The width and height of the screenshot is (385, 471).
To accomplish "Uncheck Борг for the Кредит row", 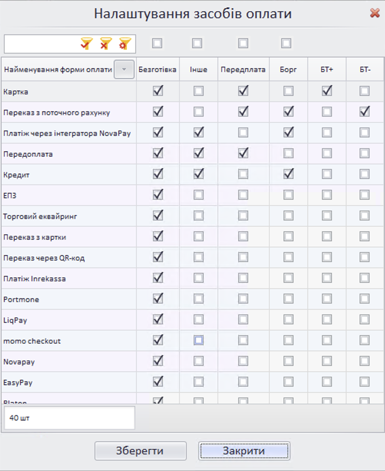I will (288, 174).
